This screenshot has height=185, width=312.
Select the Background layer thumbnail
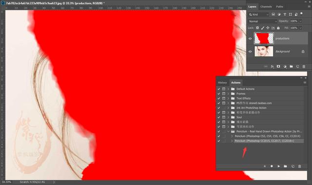264,51
